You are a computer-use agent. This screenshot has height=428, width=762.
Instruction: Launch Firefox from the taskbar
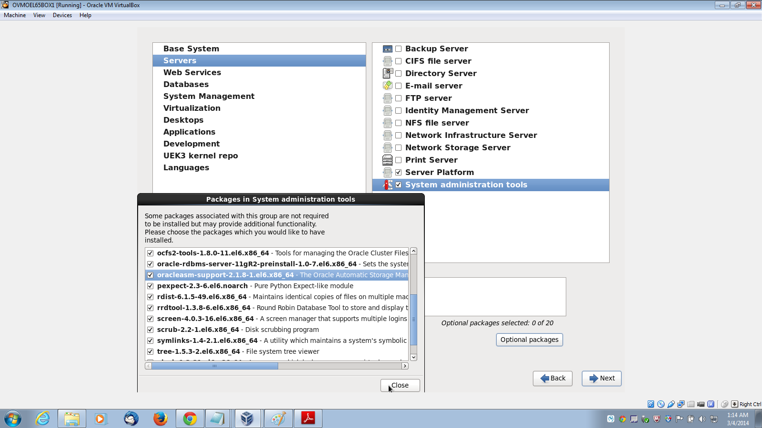pos(160,418)
